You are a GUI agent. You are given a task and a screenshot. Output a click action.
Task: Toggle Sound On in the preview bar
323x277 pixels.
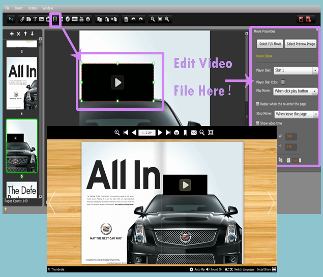(214, 269)
